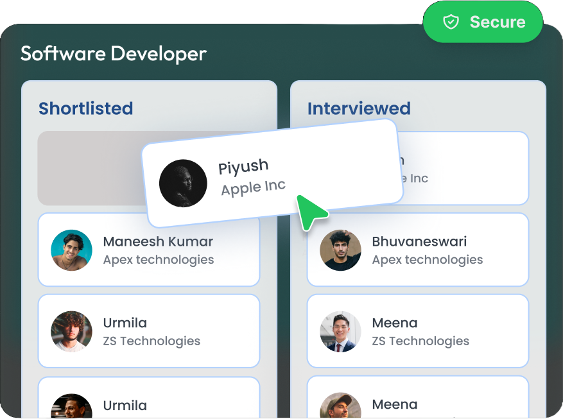The image size is (563, 419).
Task: Select the Shortlisted column header
Action: (86, 108)
